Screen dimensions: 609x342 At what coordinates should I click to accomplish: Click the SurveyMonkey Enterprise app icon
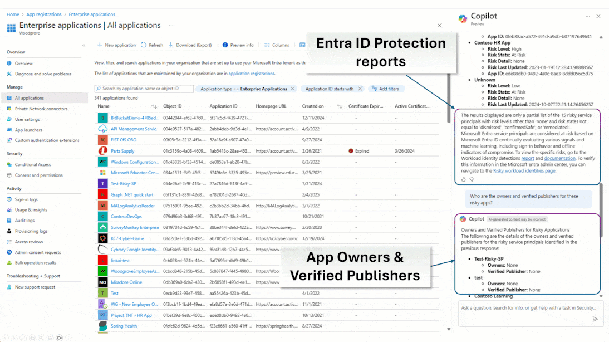tap(102, 227)
